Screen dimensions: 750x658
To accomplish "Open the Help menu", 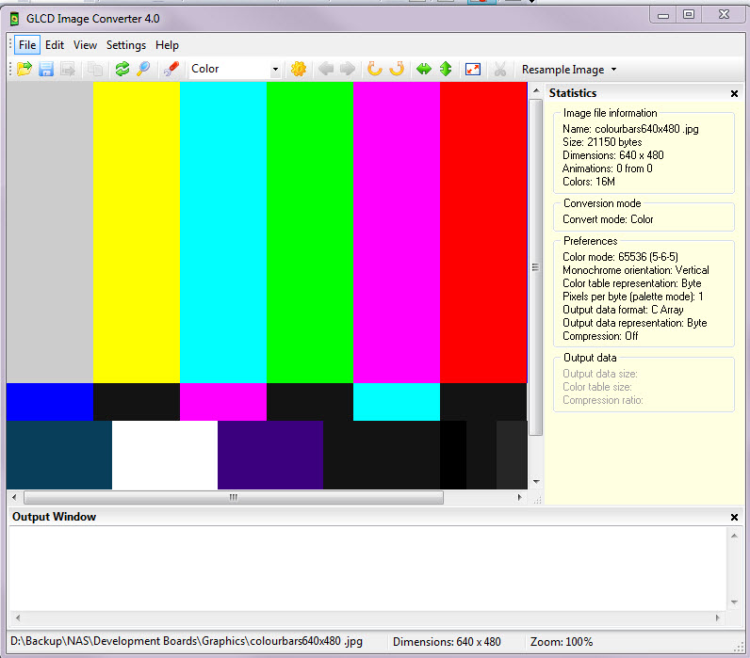I will click(x=167, y=44).
